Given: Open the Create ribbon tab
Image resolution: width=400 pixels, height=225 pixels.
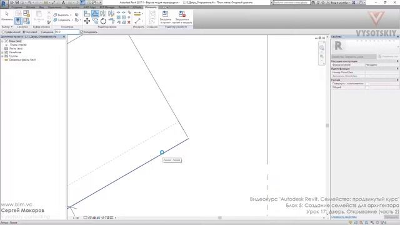Looking at the screenshot, I should 17,7.
